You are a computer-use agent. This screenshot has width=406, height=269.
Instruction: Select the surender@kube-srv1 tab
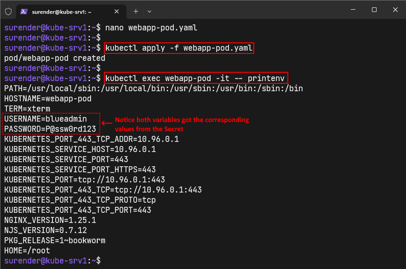[x=64, y=12]
